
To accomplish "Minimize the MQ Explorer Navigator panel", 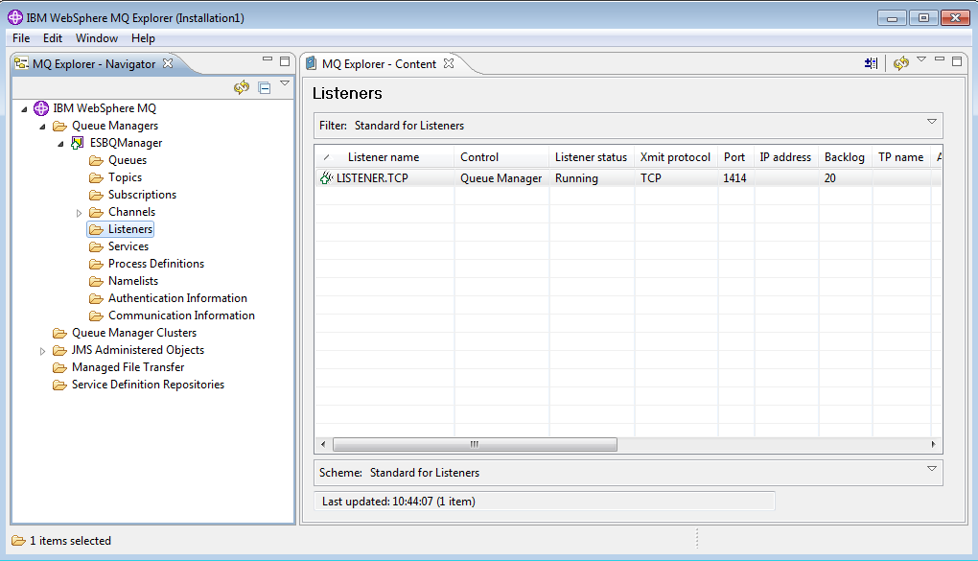I will tap(268, 59).
